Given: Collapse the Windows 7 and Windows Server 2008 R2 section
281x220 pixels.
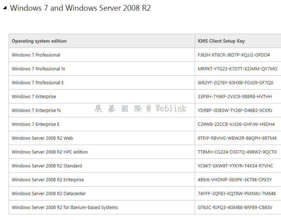Looking at the screenshot, I should point(5,8).
